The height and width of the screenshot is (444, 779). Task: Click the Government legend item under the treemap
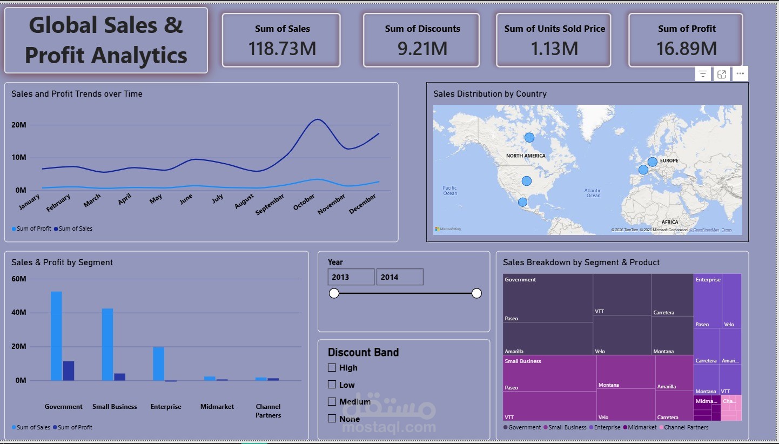(x=522, y=427)
